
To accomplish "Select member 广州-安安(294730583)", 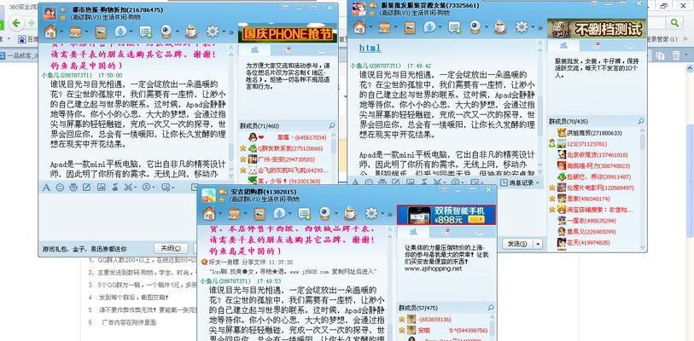I will point(281,159).
